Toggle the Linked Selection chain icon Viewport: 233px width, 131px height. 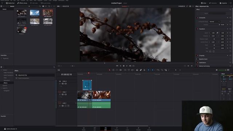(141, 70)
